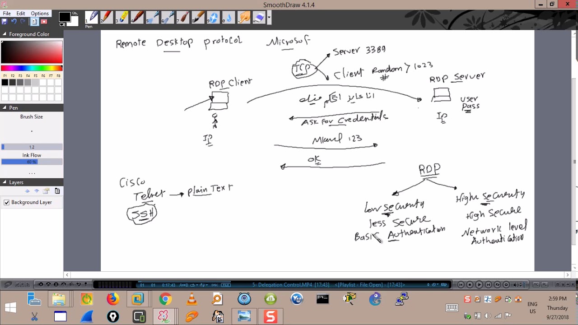Select the second Airbrush tool (slot 6)

(168, 18)
